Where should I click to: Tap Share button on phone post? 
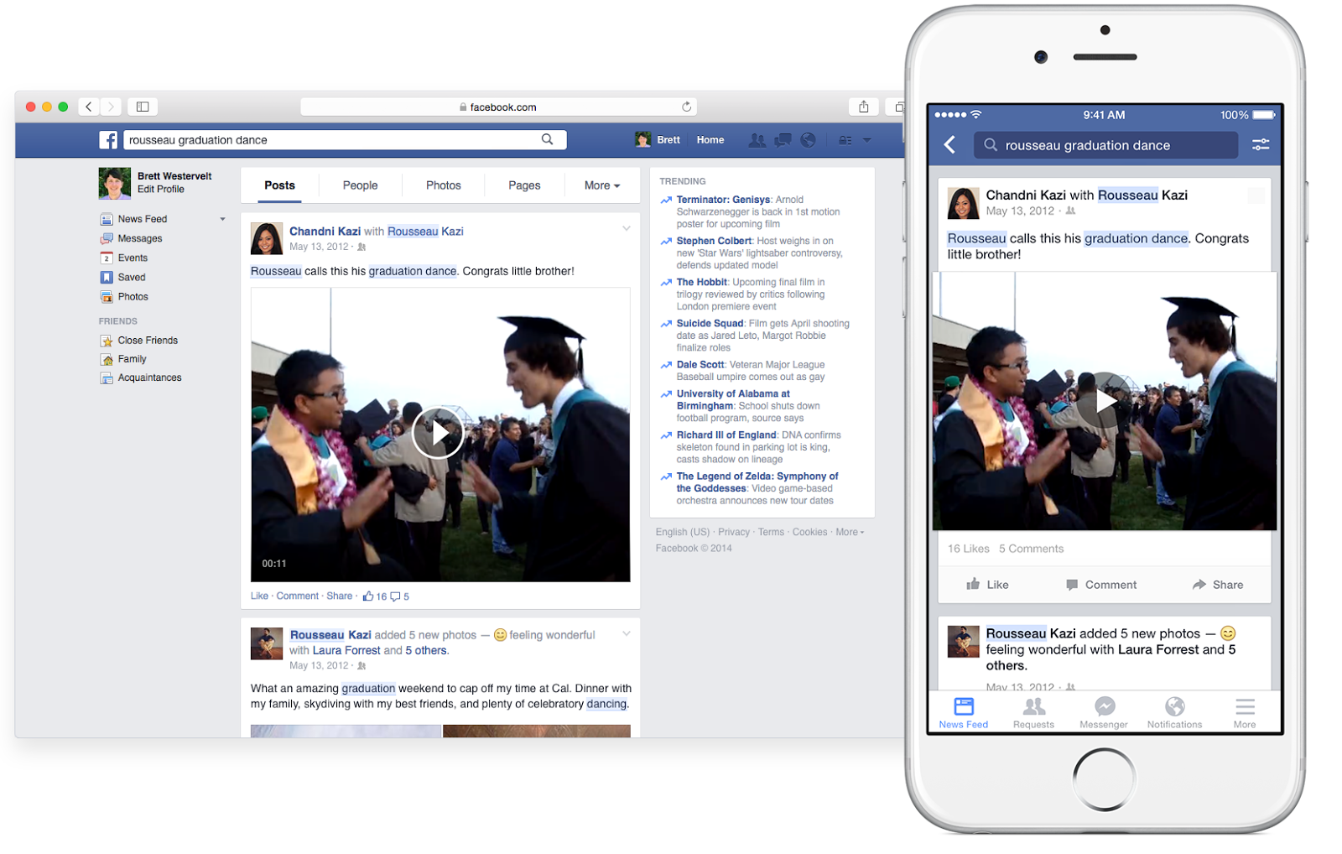[1218, 585]
